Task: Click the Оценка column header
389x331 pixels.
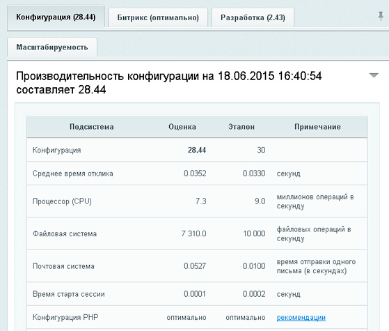Action: 182,127
